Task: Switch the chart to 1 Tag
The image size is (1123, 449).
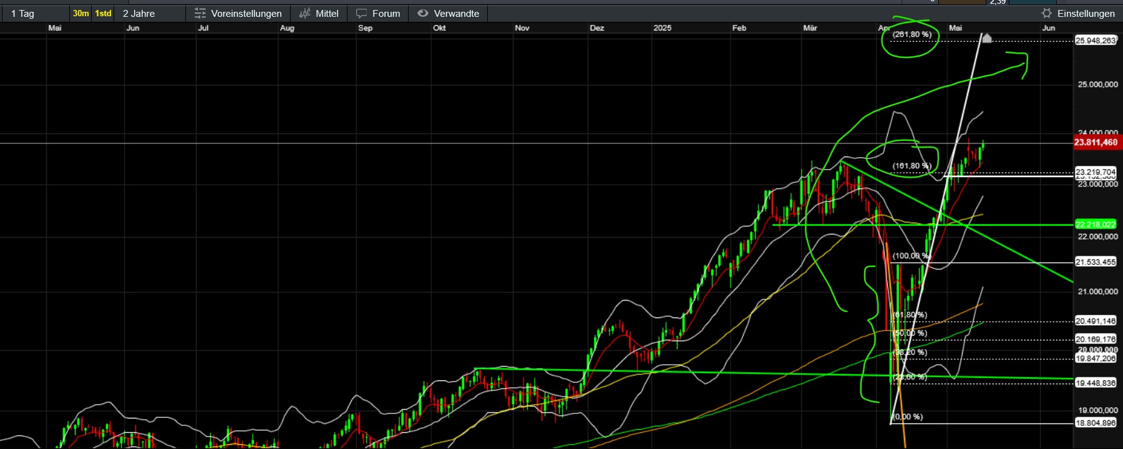Action: (x=22, y=13)
